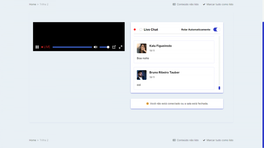Mute the video player volume icon
264x148 pixels.
coord(95,47)
